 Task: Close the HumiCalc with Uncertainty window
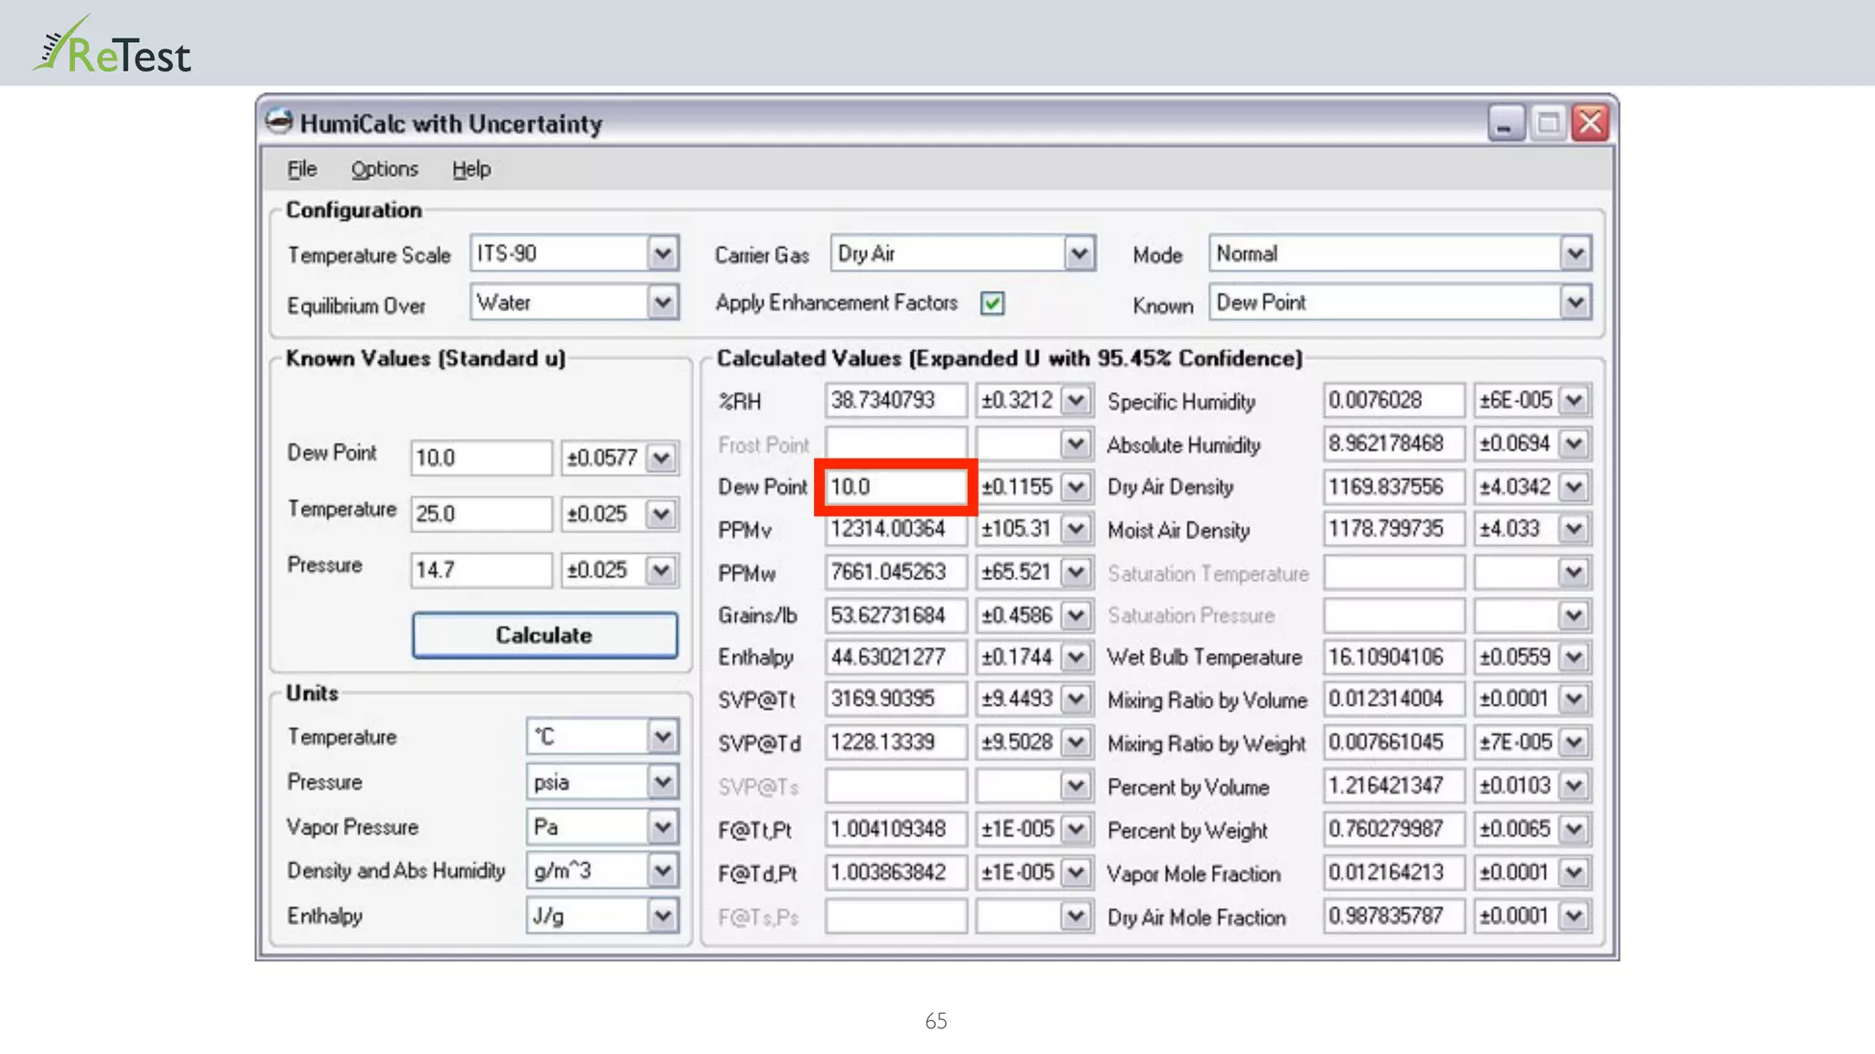tap(1591, 123)
